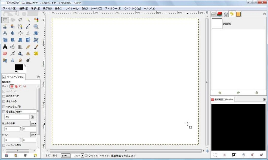Select the Airbrush tool
Viewport: 268px width, 160px height.
click(13, 53)
